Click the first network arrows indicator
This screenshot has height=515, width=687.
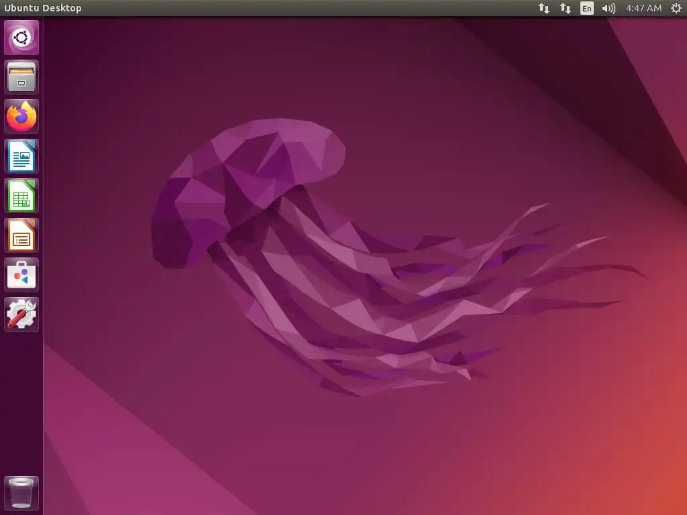(543, 8)
